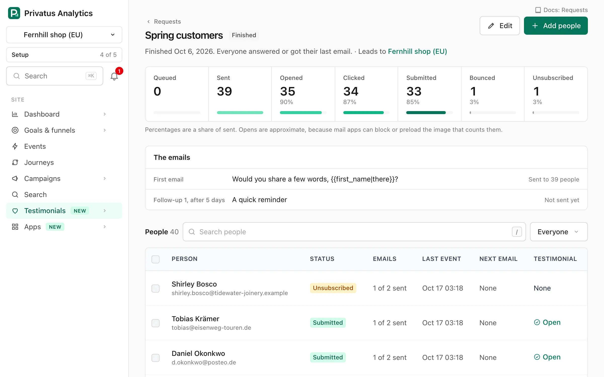Click the Goals & funnels target icon
Viewport: 604px width, 377px height.
[x=15, y=130]
